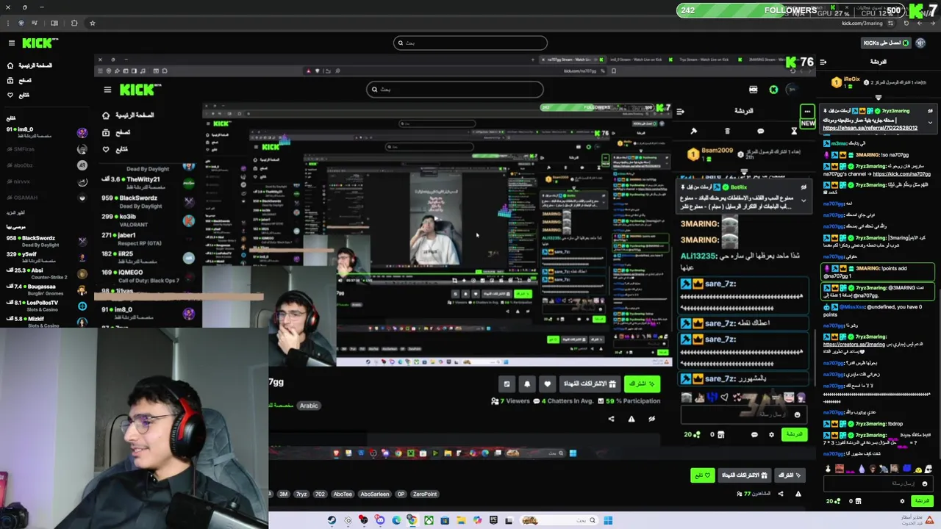The image size is (941, 529).
Task: Click the Arabic language tag
Action: pos(309,406)
